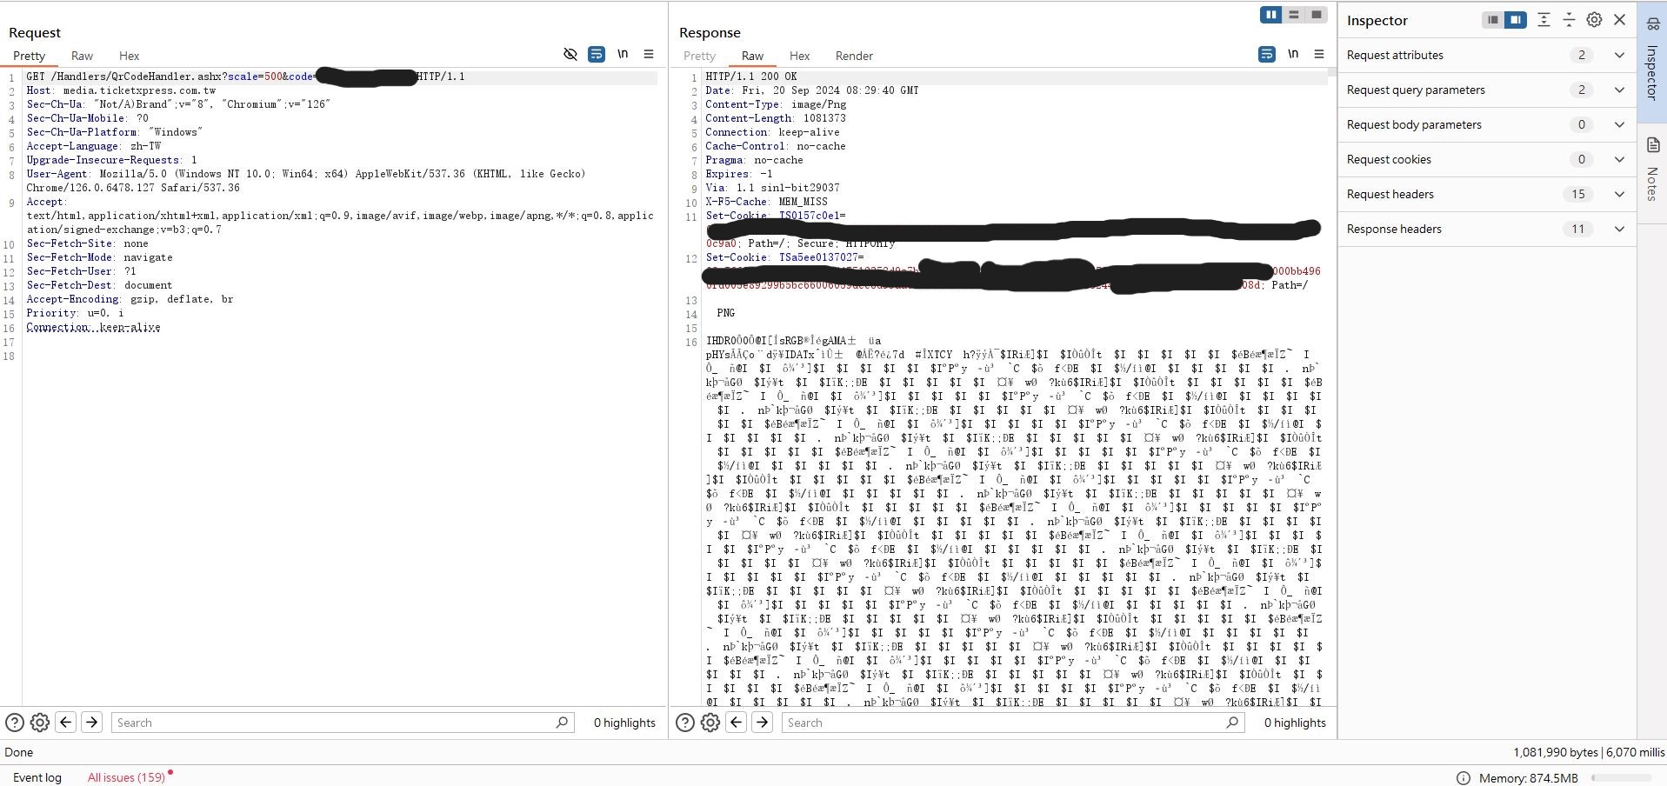Click Request 0 highlights label

[x=624, y=723]
